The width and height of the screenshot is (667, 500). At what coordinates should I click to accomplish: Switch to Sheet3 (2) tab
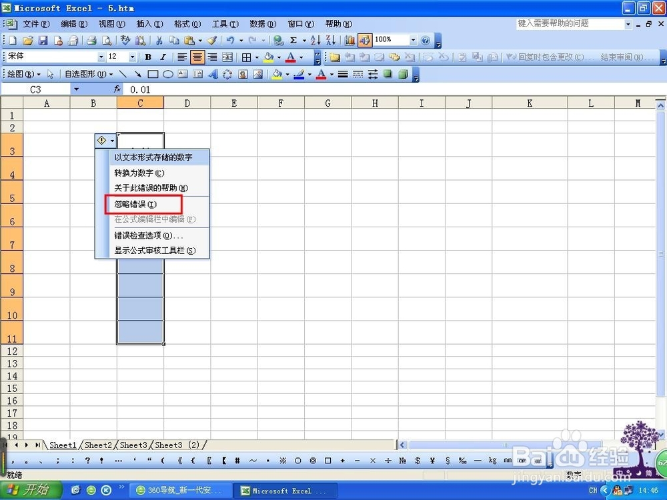pyautogui.click(x=177, y=445)
